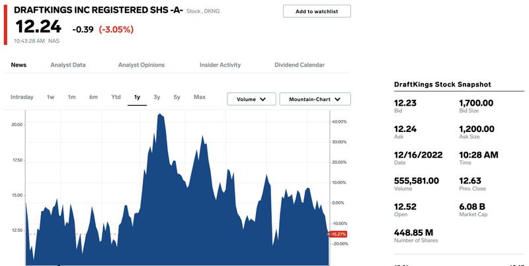
Task: Click the Number of Shares 448.85 M
Action: pyautogui.click(x=414, y=232)
